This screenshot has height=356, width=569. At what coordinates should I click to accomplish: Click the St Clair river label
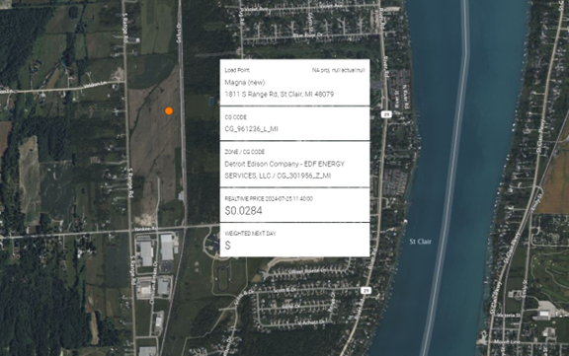click(x=420, y=242)
